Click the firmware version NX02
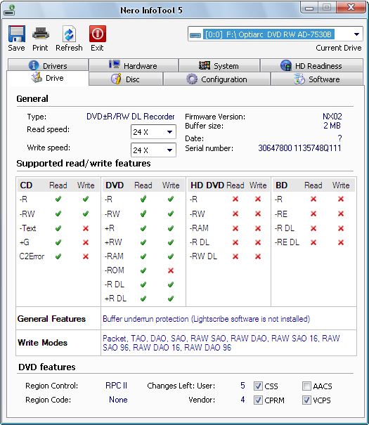 (332, 117)
